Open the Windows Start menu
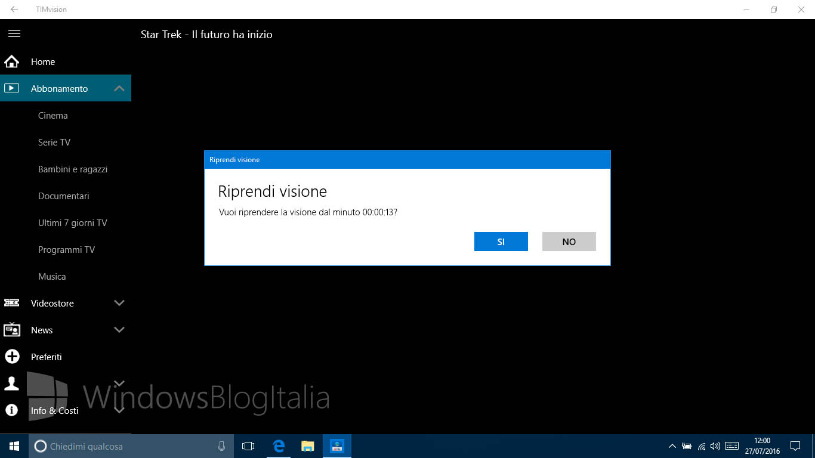This screenshot has width=815, height=458. tap(14, 446)
